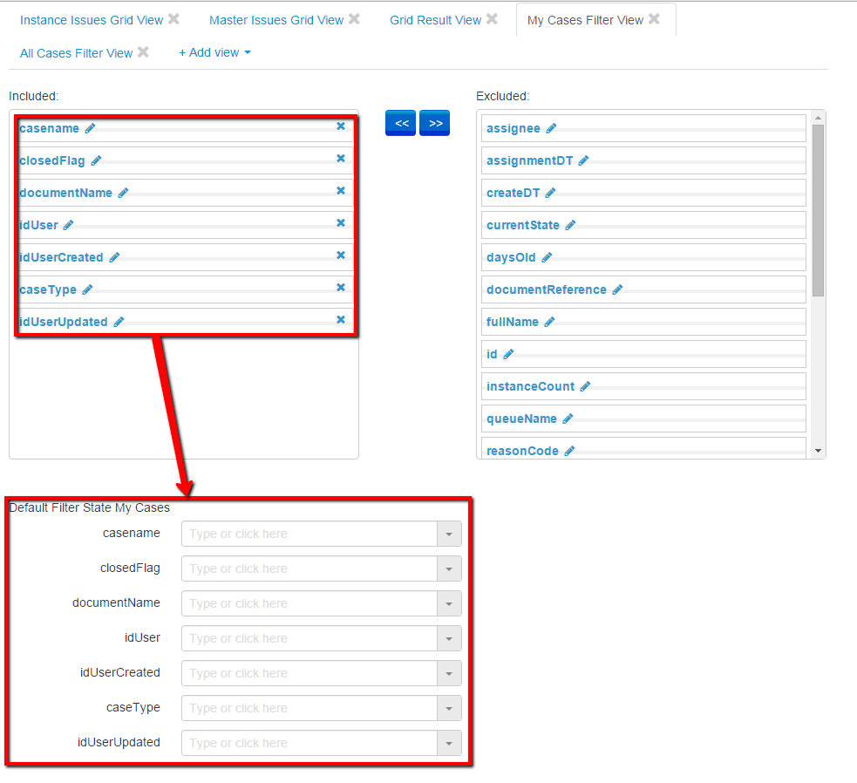Click the Excluded list scrollbar down arrow
This screenshot has height=783, width=857.
click(x=818, y=451)
